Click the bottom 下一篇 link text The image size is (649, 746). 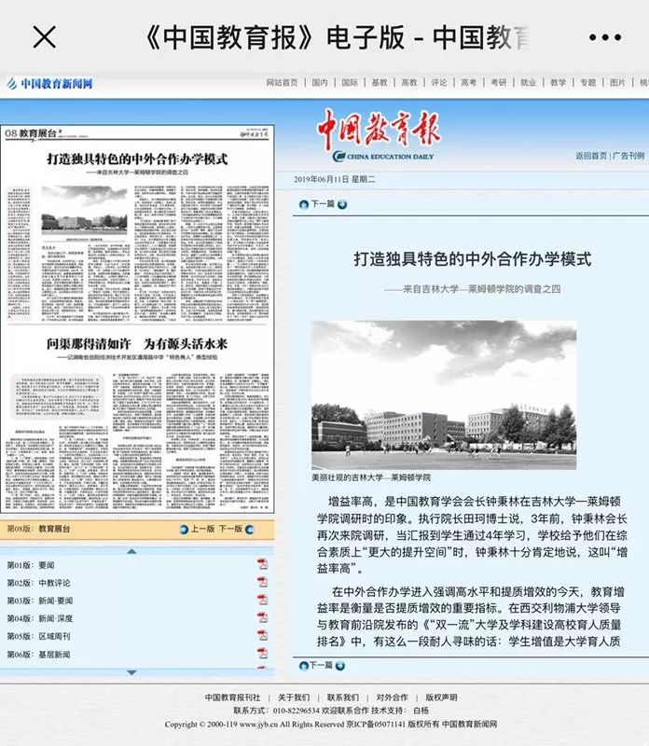point(321,665)
